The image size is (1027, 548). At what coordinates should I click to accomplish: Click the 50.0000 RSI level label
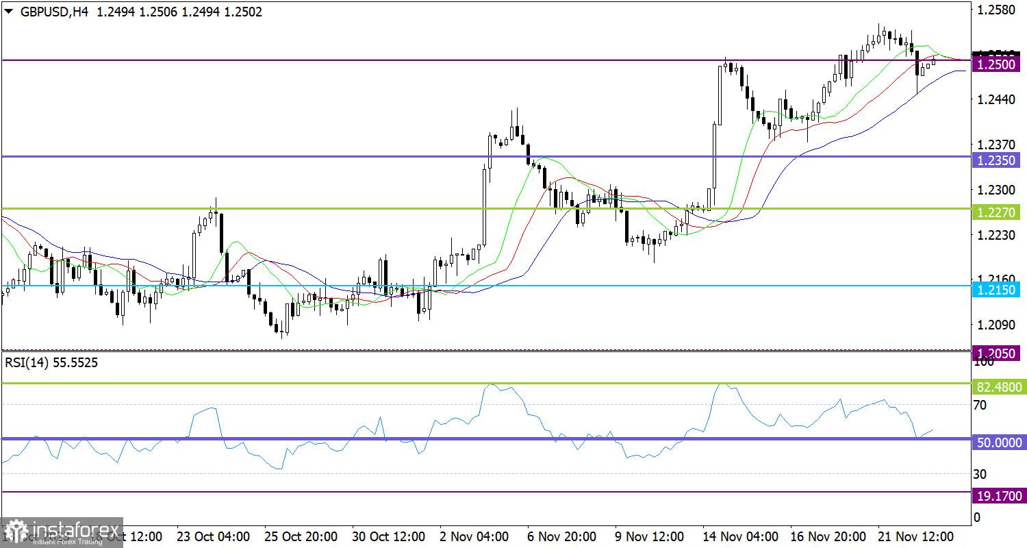pyautogui.click(x=998, y=443)
